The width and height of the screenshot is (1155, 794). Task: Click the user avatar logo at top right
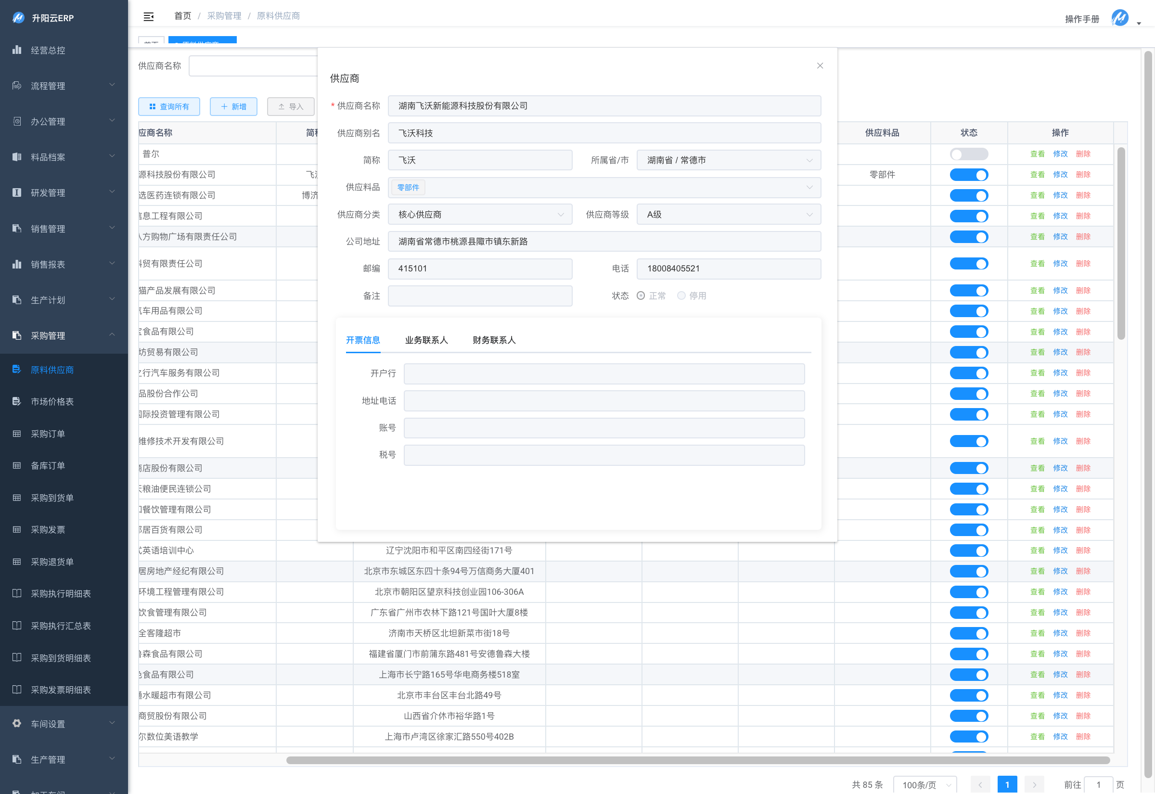tap(1120, 18)
